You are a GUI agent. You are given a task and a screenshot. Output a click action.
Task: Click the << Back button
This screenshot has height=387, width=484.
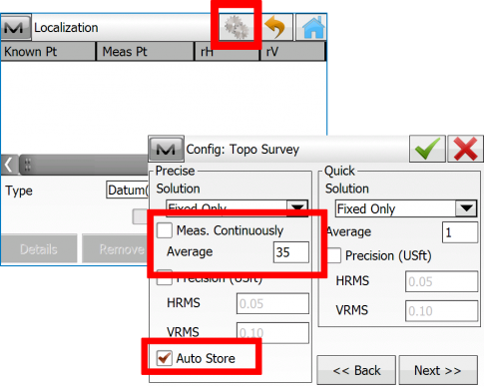(356, 370)
